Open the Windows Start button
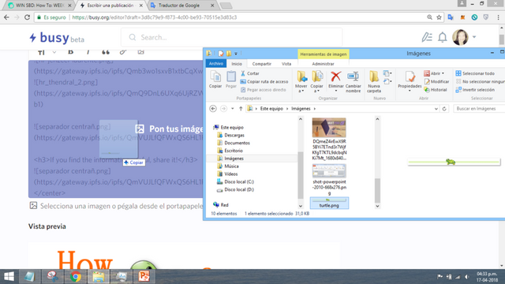Image resolution: width=505 pixels, height=284 pixels. (x=9, y=276)
